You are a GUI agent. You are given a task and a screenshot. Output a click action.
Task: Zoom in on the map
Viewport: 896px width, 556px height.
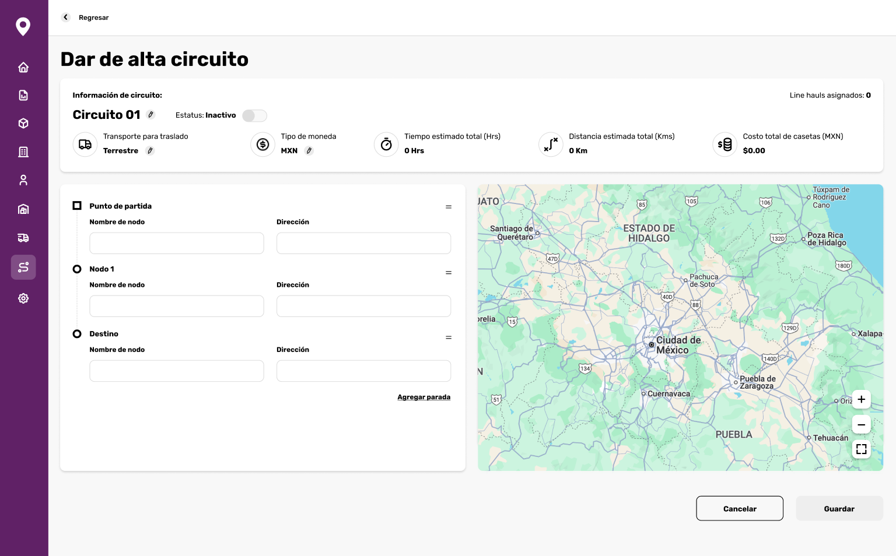pos(862,399)
